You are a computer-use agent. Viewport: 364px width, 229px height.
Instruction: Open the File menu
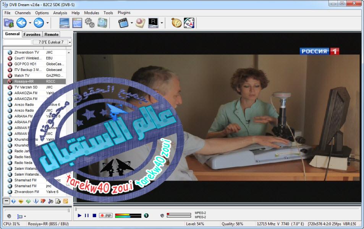pos(7,13)
